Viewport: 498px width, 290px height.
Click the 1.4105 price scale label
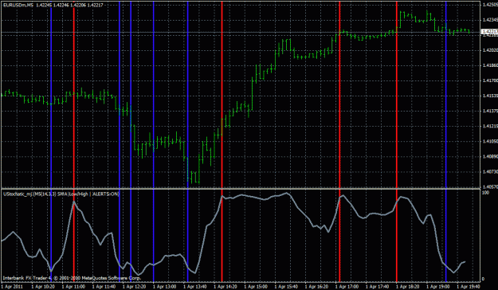click(490, 141)
